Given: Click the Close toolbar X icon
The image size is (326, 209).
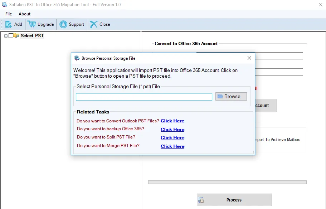Looking at the screenshot, I should [x=93, y=24].
